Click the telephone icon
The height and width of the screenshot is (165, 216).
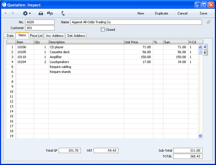pyautogui.click(x=63, y=13)
